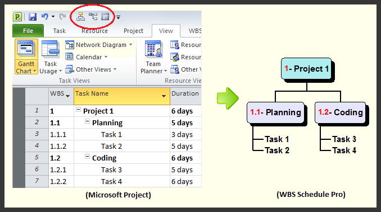Screen dimensions: 381x212
Task: Open the Team Planner view
Action: click(153, 57)
